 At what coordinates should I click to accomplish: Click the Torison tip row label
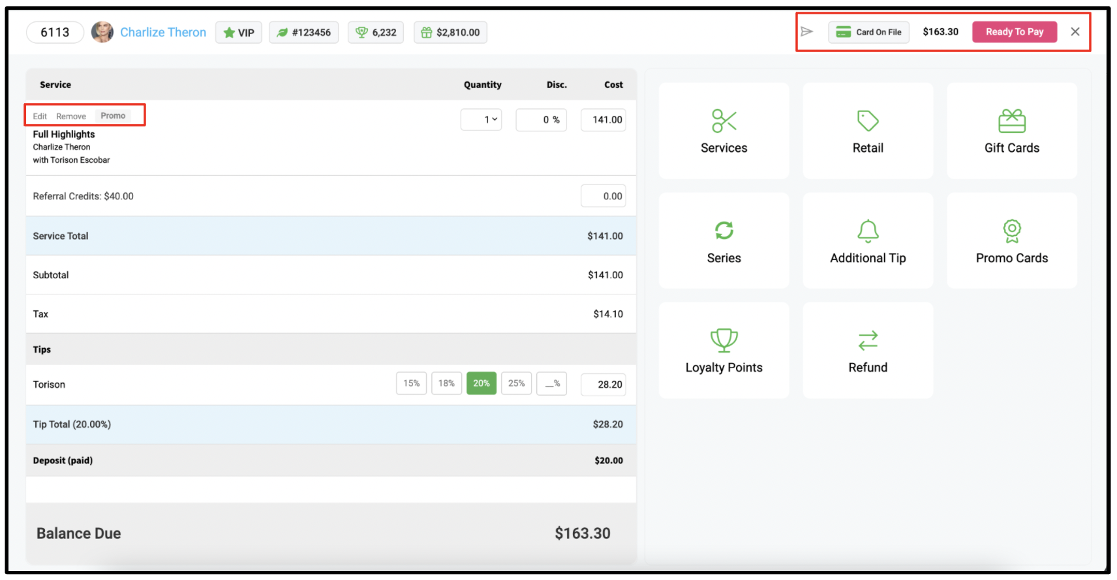49,384
